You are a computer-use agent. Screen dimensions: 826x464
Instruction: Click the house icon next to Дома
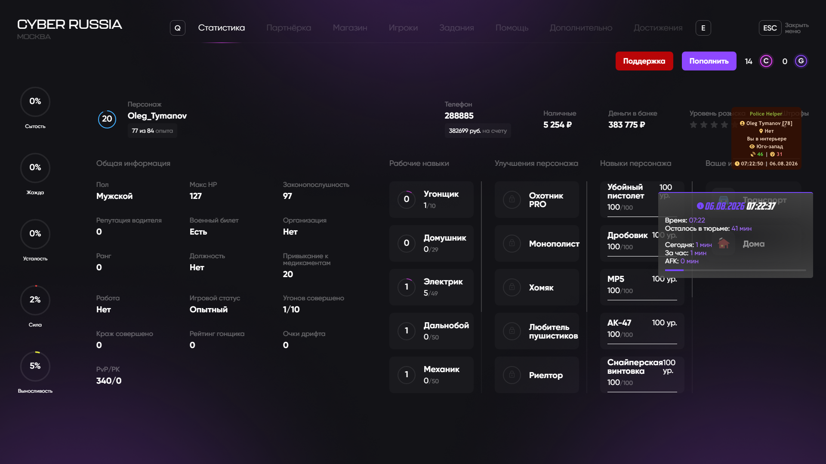pyautogui.click(x=724, y=244)
